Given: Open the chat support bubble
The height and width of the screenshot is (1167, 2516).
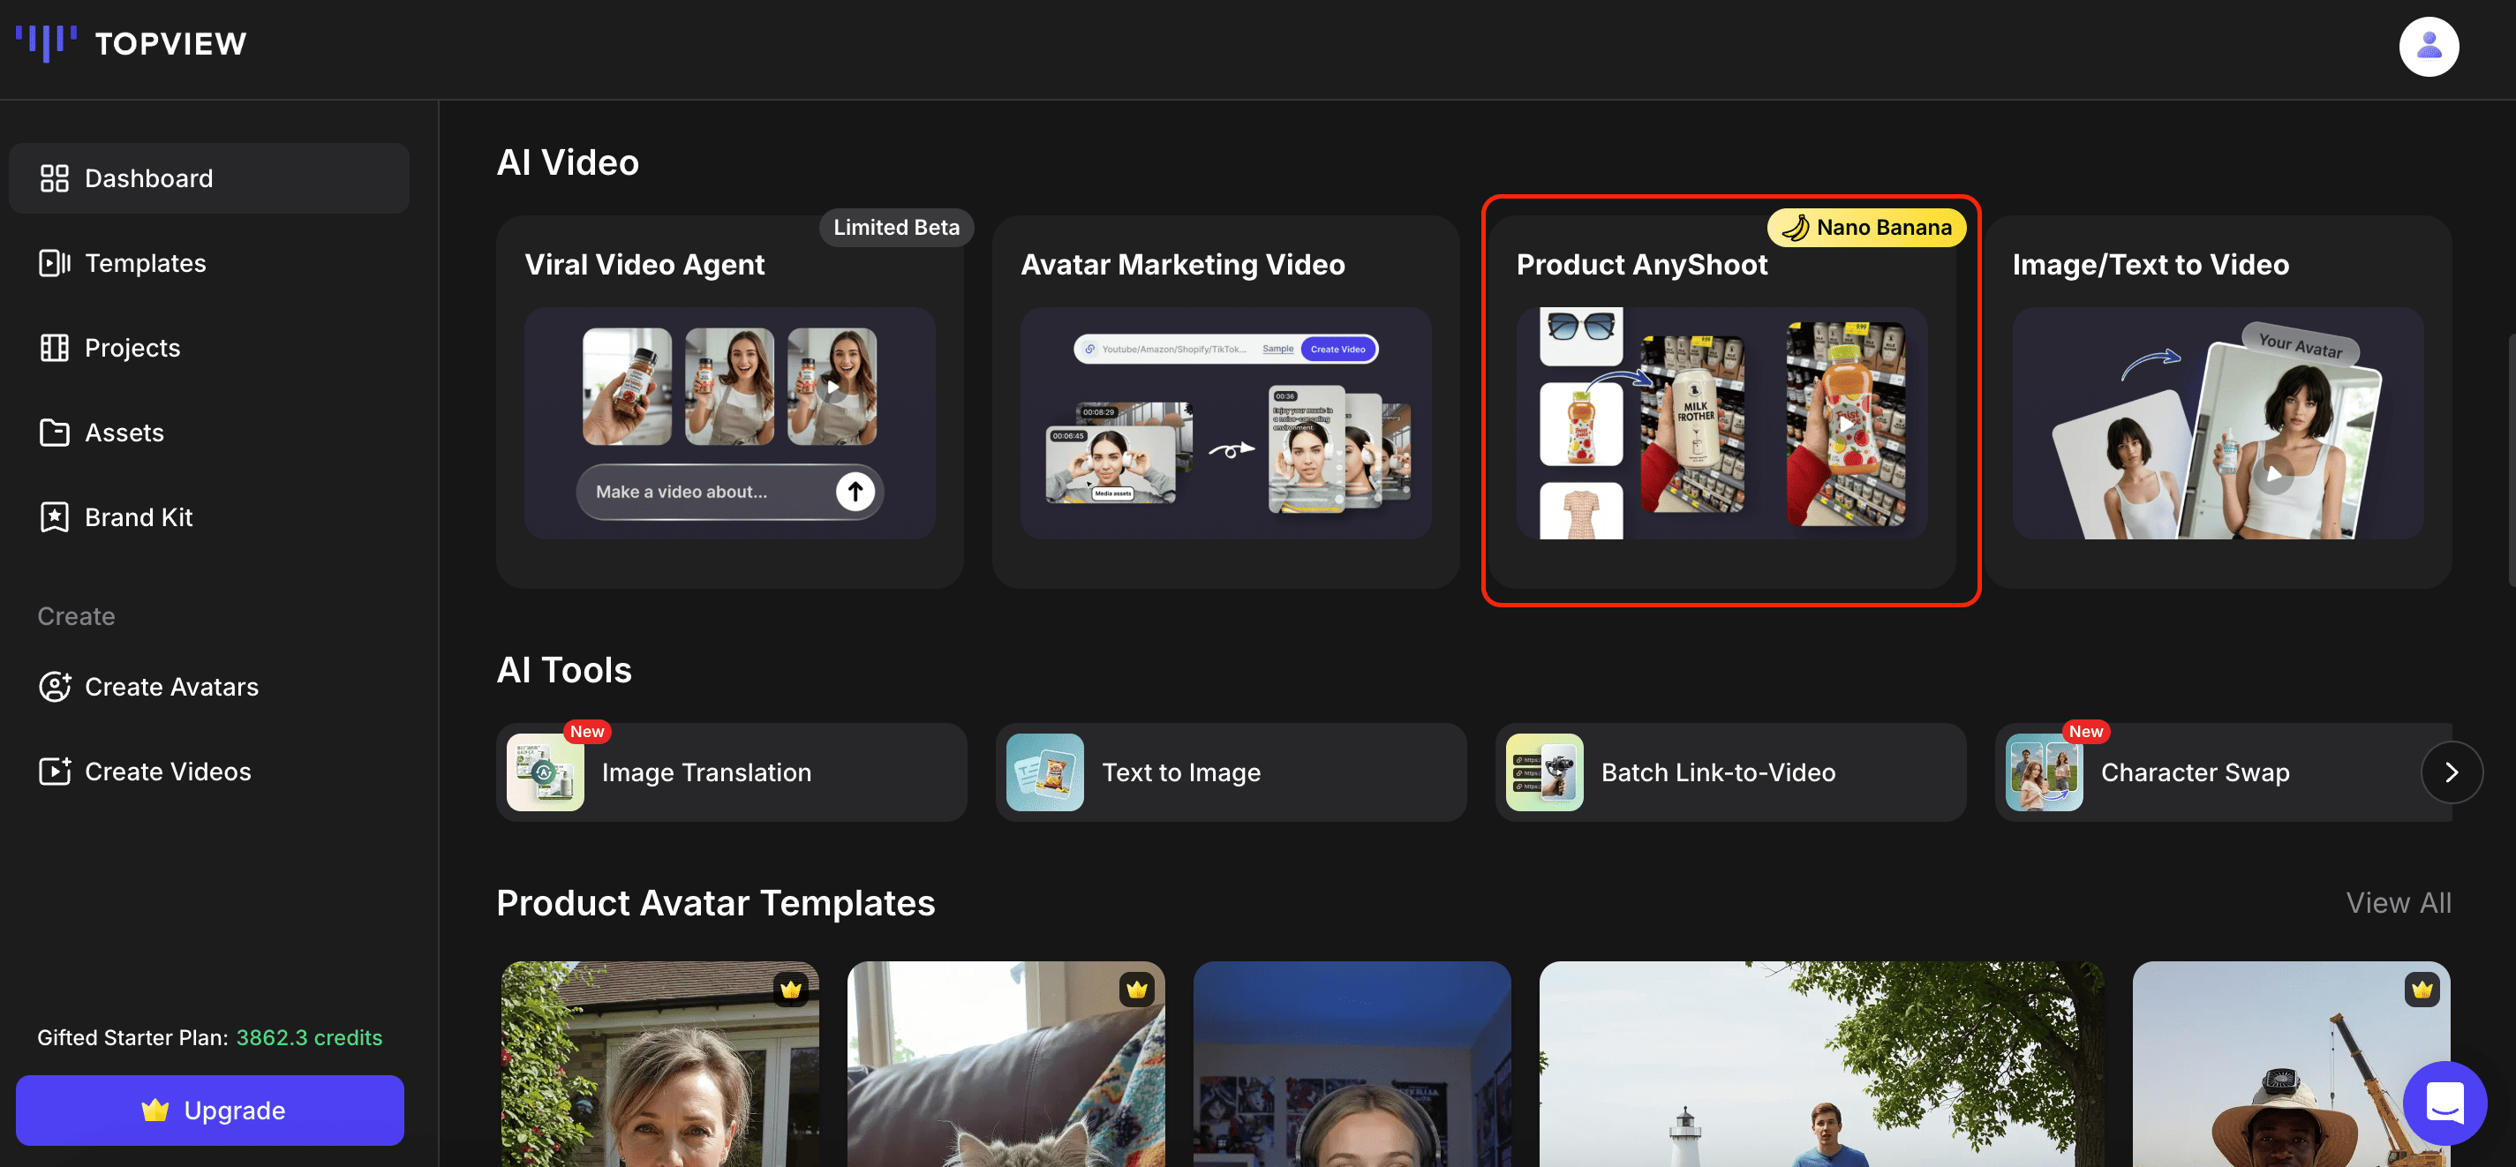Looking at the screenshot, I should [2444, 1103].
